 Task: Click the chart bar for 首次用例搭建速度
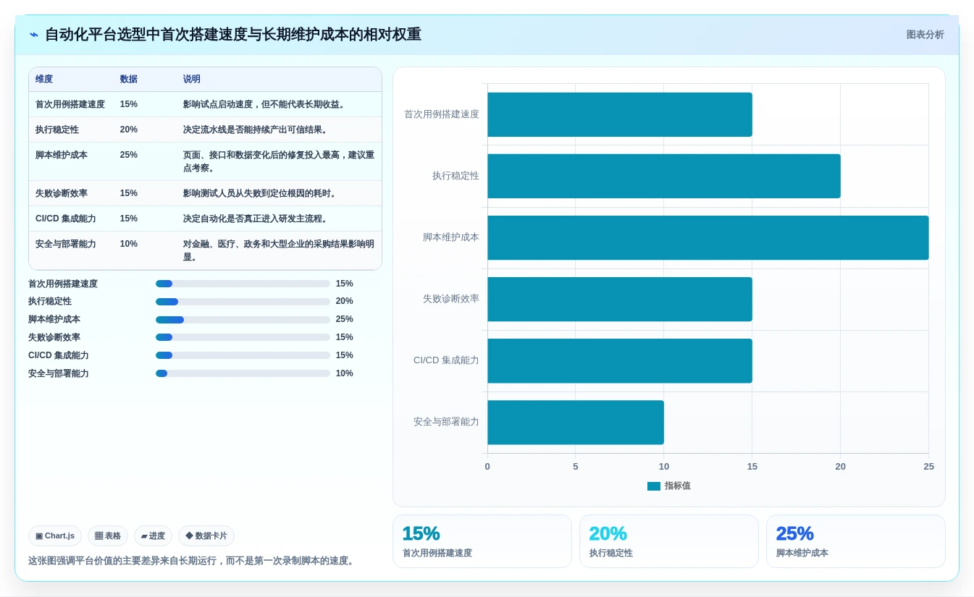620,114
